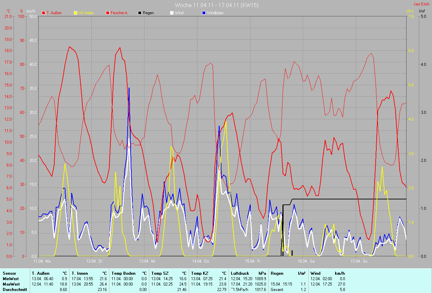Click the '7.0' tick on the UV-I axis
The height and width of the screenshot is (293, 432).
[x=411, y=16]
